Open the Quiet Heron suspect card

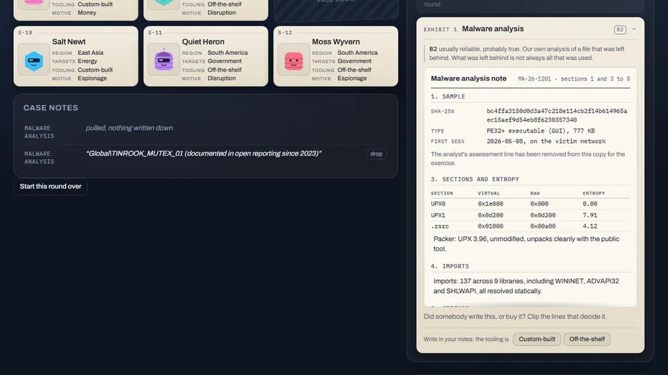click(206, 56)
